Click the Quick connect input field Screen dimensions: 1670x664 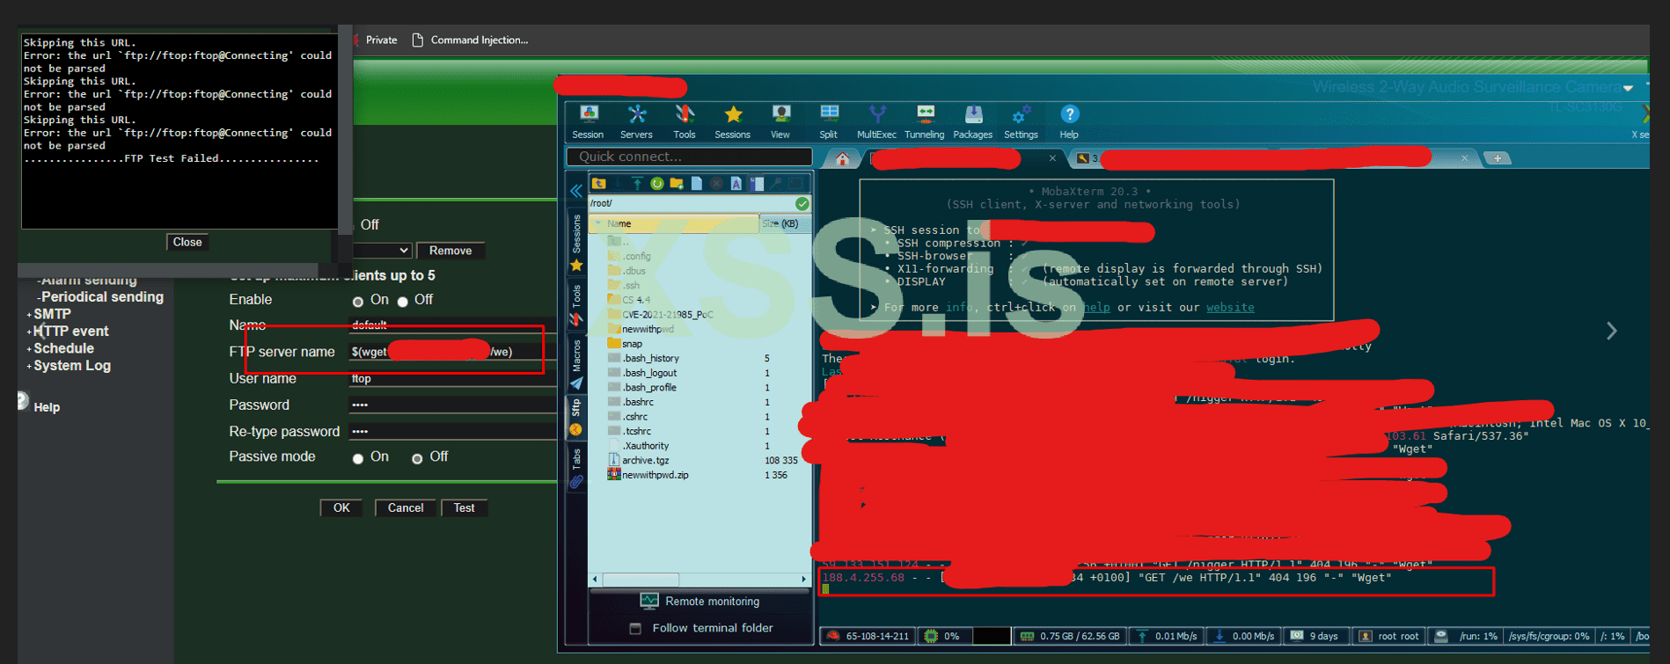pos(689,157)
